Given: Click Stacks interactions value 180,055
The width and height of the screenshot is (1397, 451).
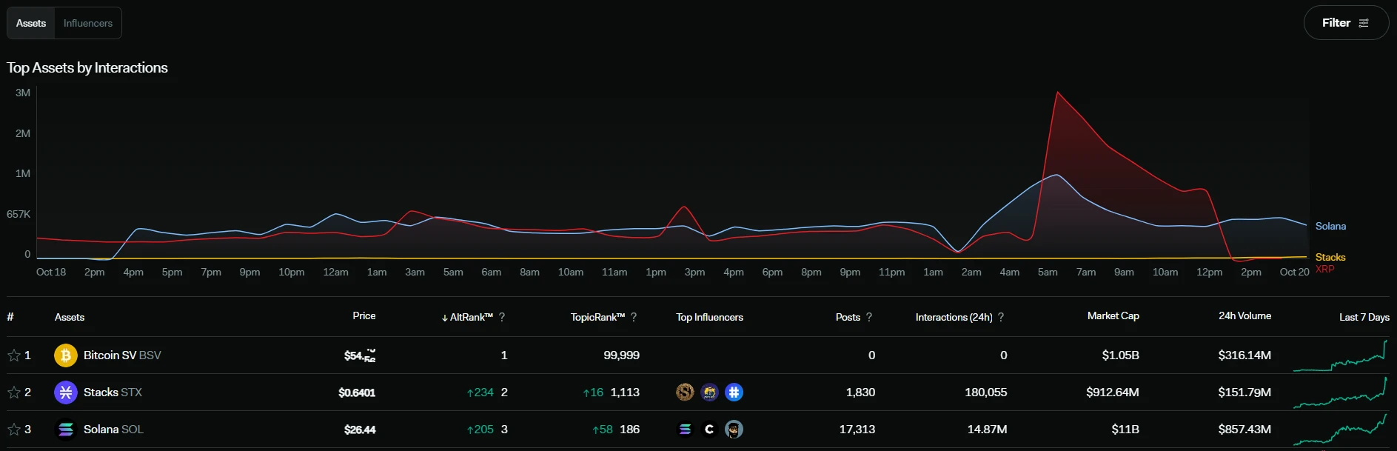Looking at the screenshot, I should click(x=985, y=392).
